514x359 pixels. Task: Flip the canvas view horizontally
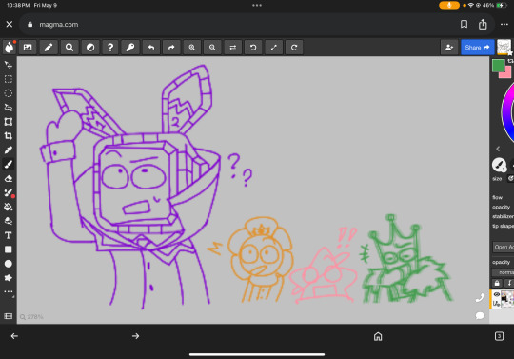pos(233,48)
